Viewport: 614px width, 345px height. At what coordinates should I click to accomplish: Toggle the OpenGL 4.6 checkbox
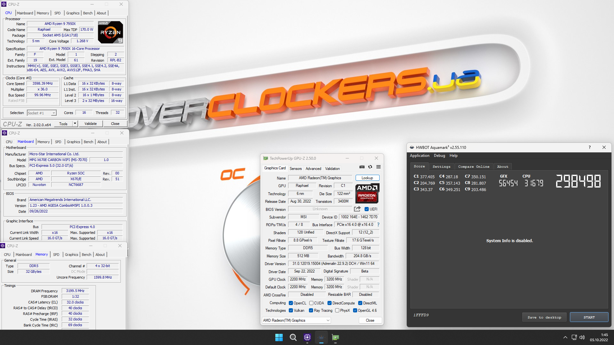coord(355,310)
